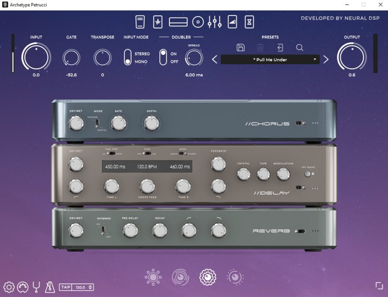Select the rhythm amp swirl icon
Screen dimensions: 388x297
pos(180,277)
